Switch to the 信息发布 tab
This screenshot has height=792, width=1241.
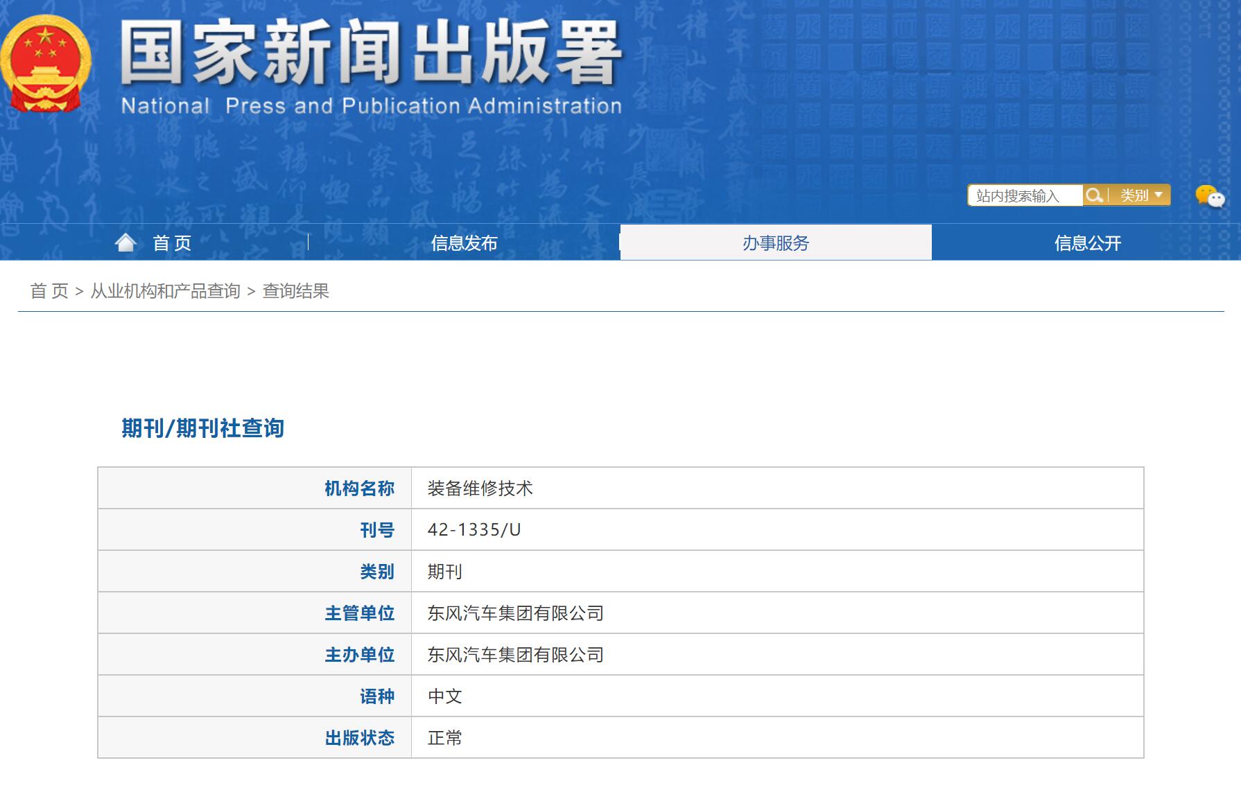(x=466, y=243)
